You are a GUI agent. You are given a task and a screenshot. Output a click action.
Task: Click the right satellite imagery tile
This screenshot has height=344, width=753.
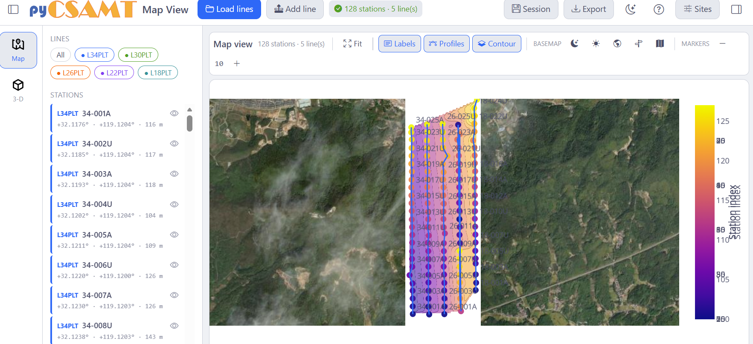click(x=580, y=212)
